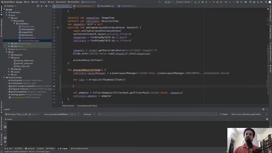Click the red Stop button in toolbar
The height and width of the screenshot is (153, 272).
click(x=221, y=2)
